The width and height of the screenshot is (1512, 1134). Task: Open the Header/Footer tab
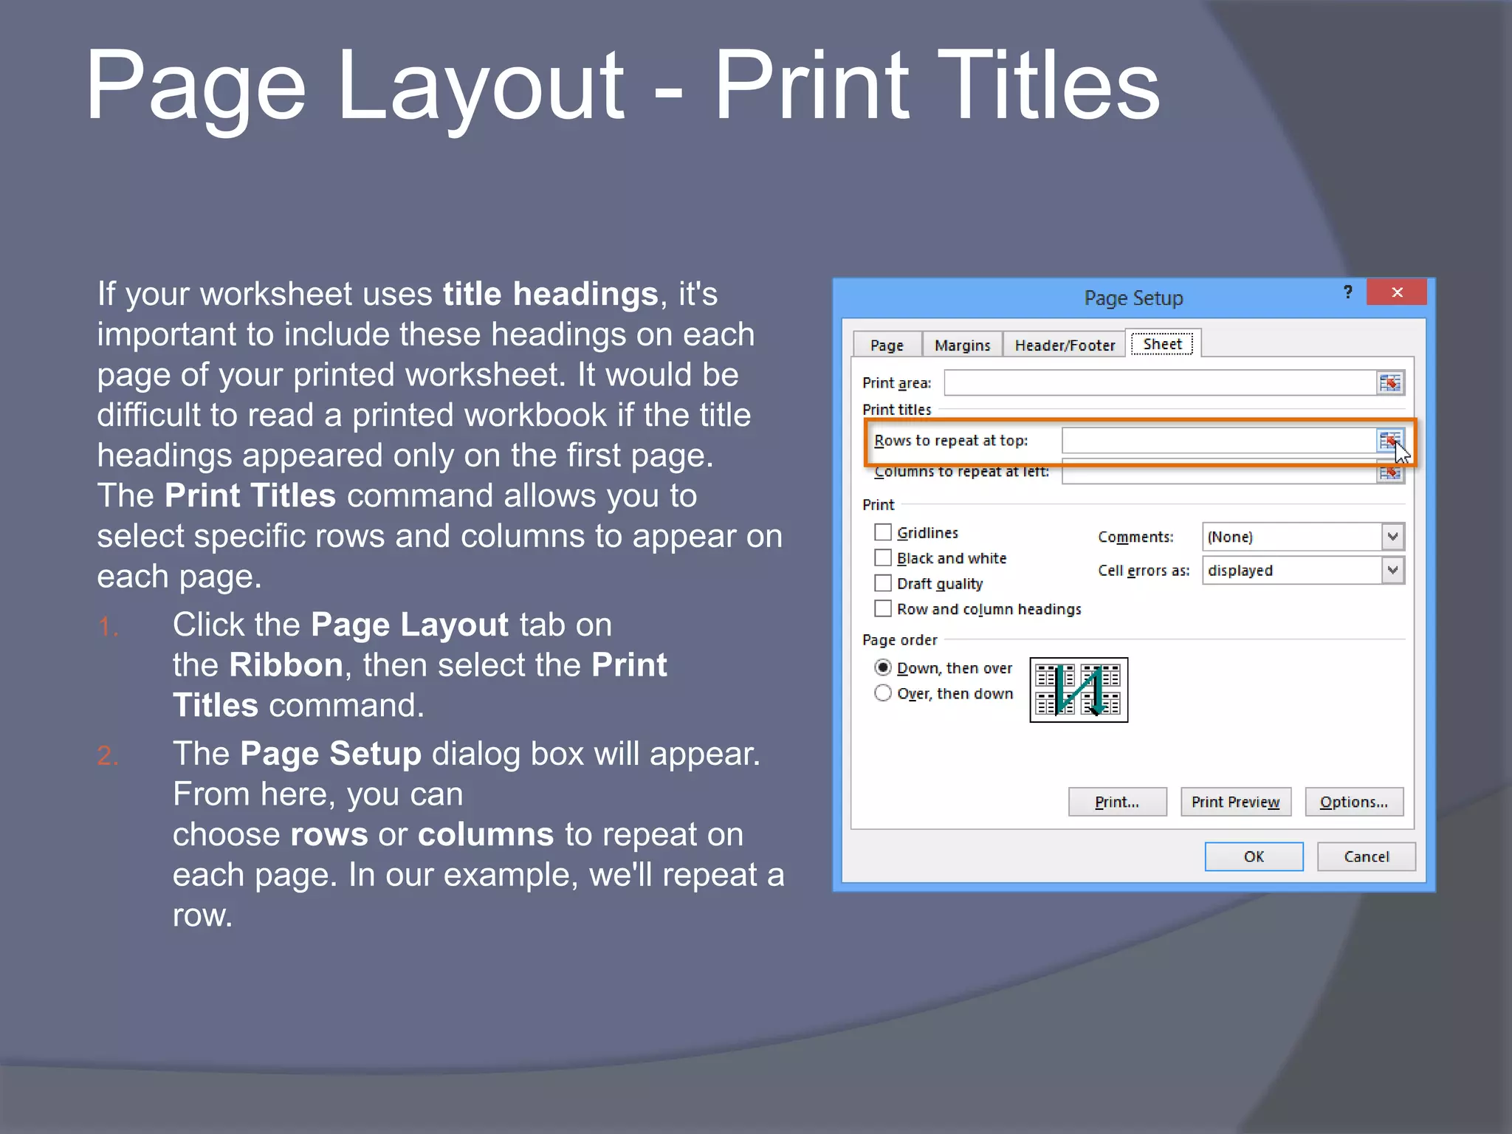[1065, 345]
